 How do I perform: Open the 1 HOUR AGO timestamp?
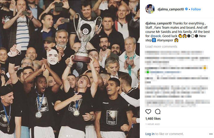coord(153,124)
